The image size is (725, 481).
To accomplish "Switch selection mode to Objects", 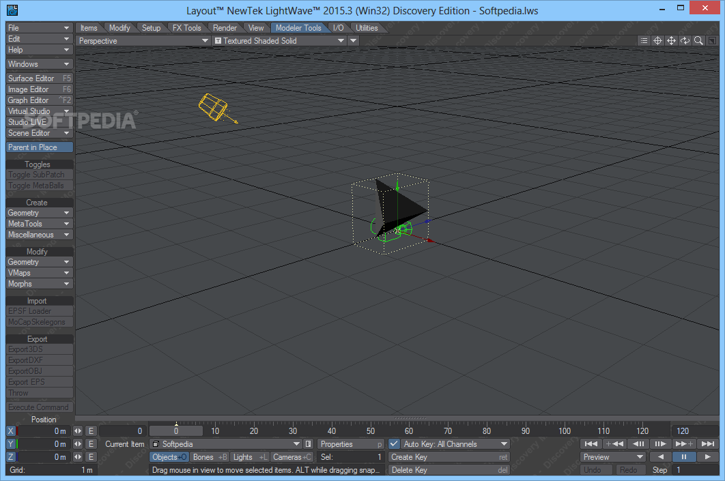I will 169,456.
